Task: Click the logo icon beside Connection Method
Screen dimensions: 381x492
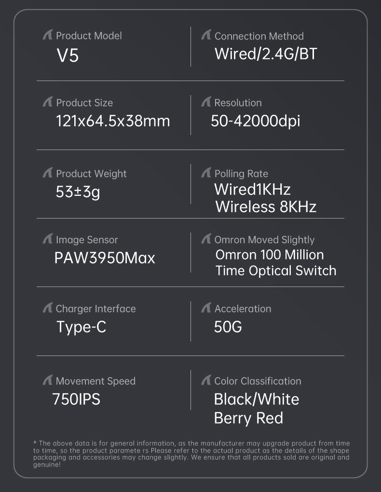Action: 206,35
